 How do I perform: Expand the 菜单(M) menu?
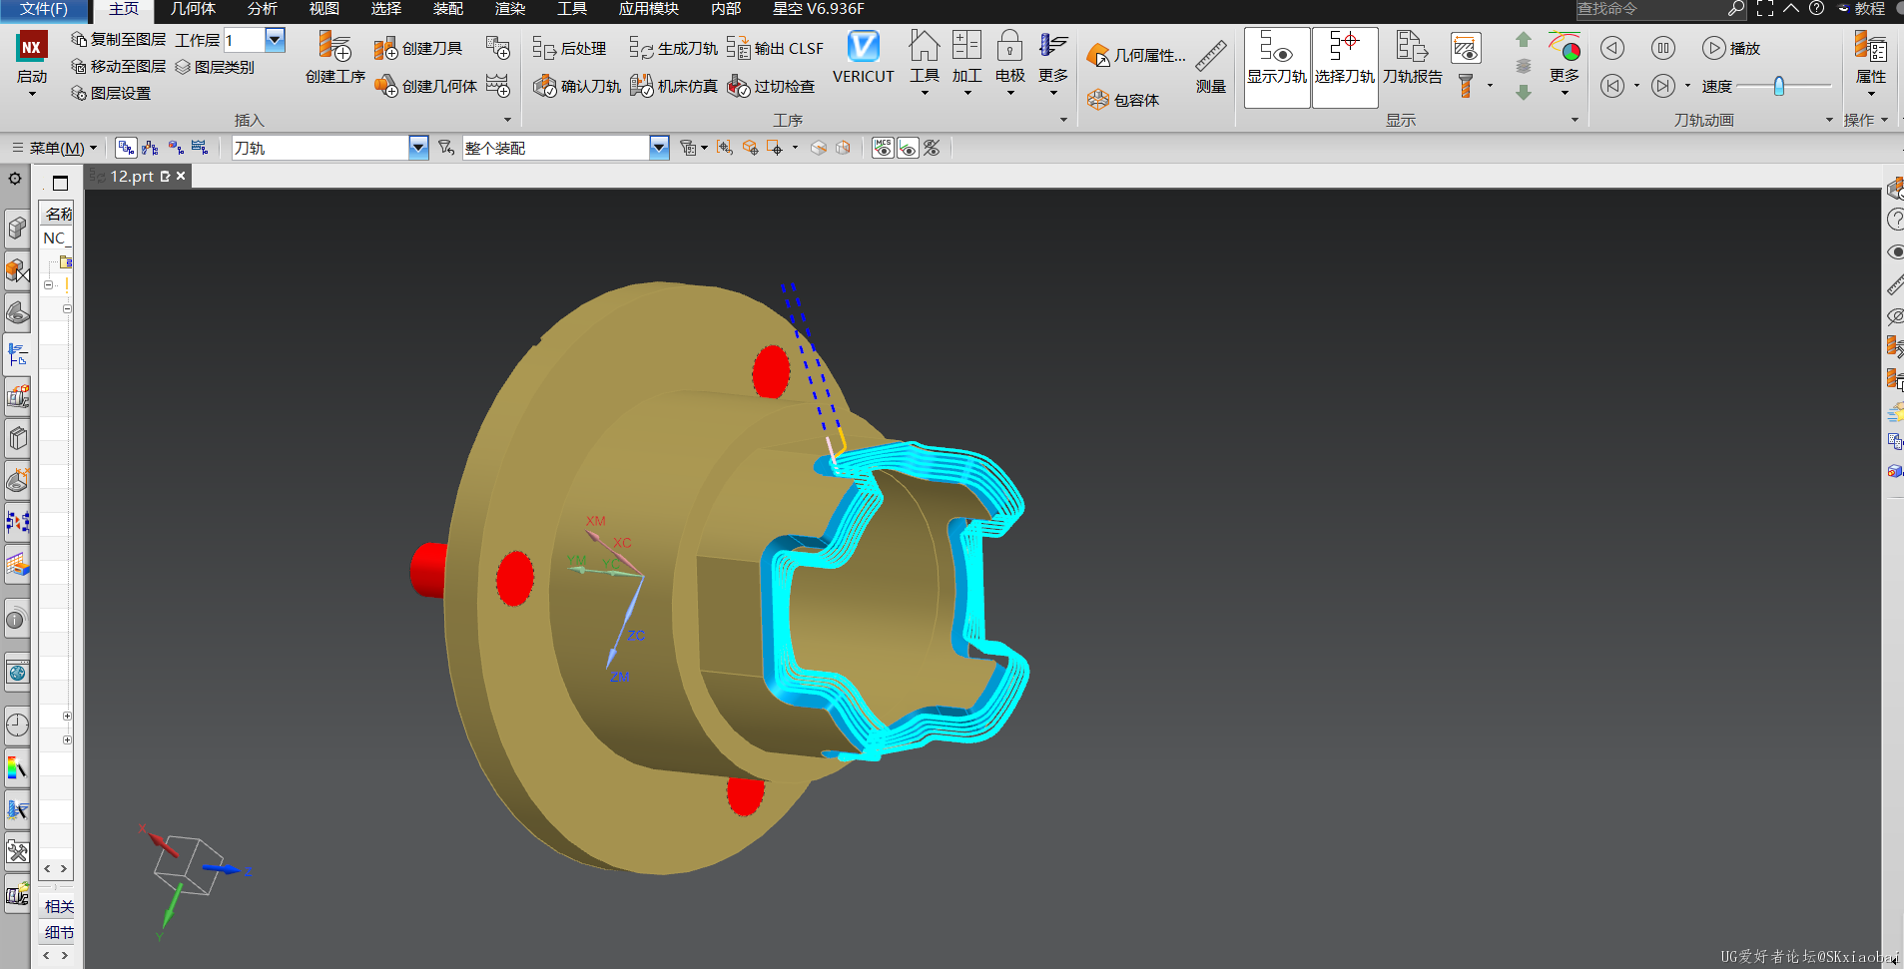56,148
